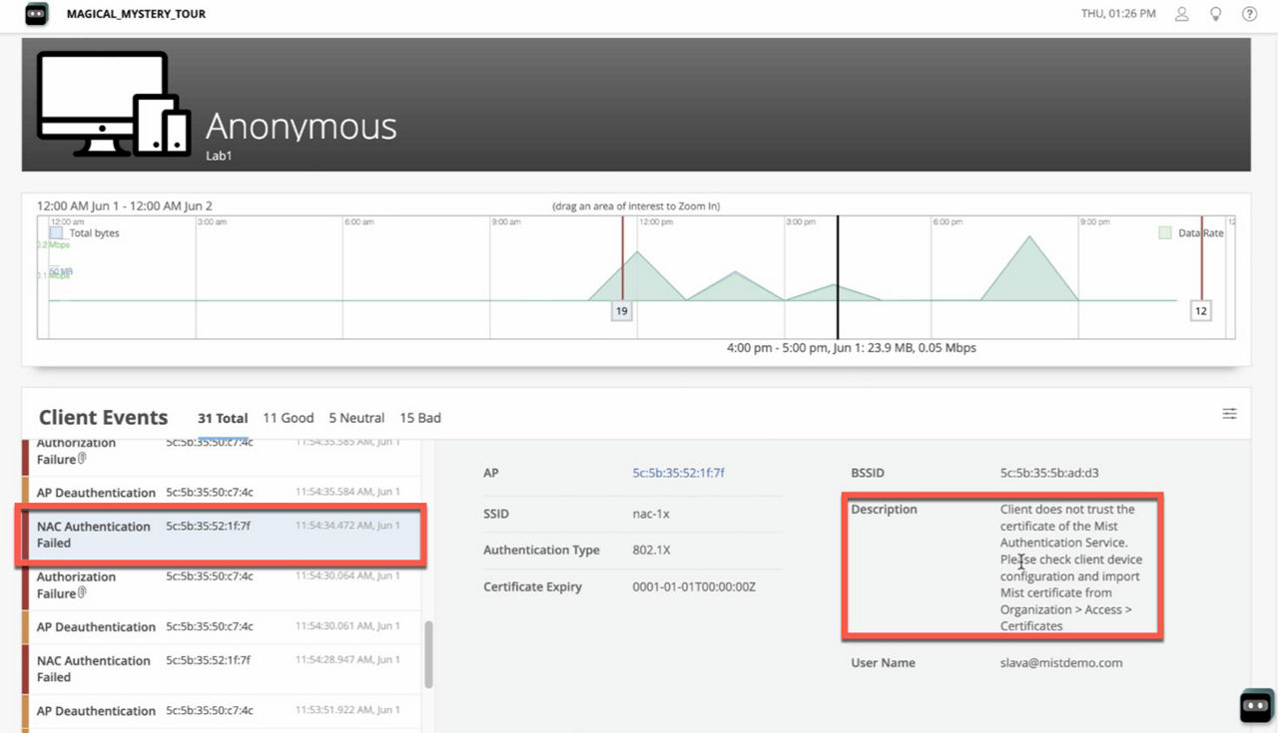Open the question mark help icon

tap(1249, 13)
